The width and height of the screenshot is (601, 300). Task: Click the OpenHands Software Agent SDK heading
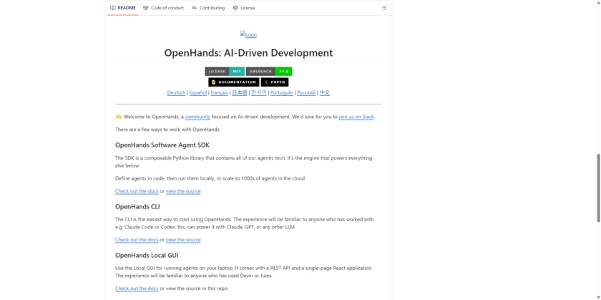pyautogui.click(x=162, y=145)
